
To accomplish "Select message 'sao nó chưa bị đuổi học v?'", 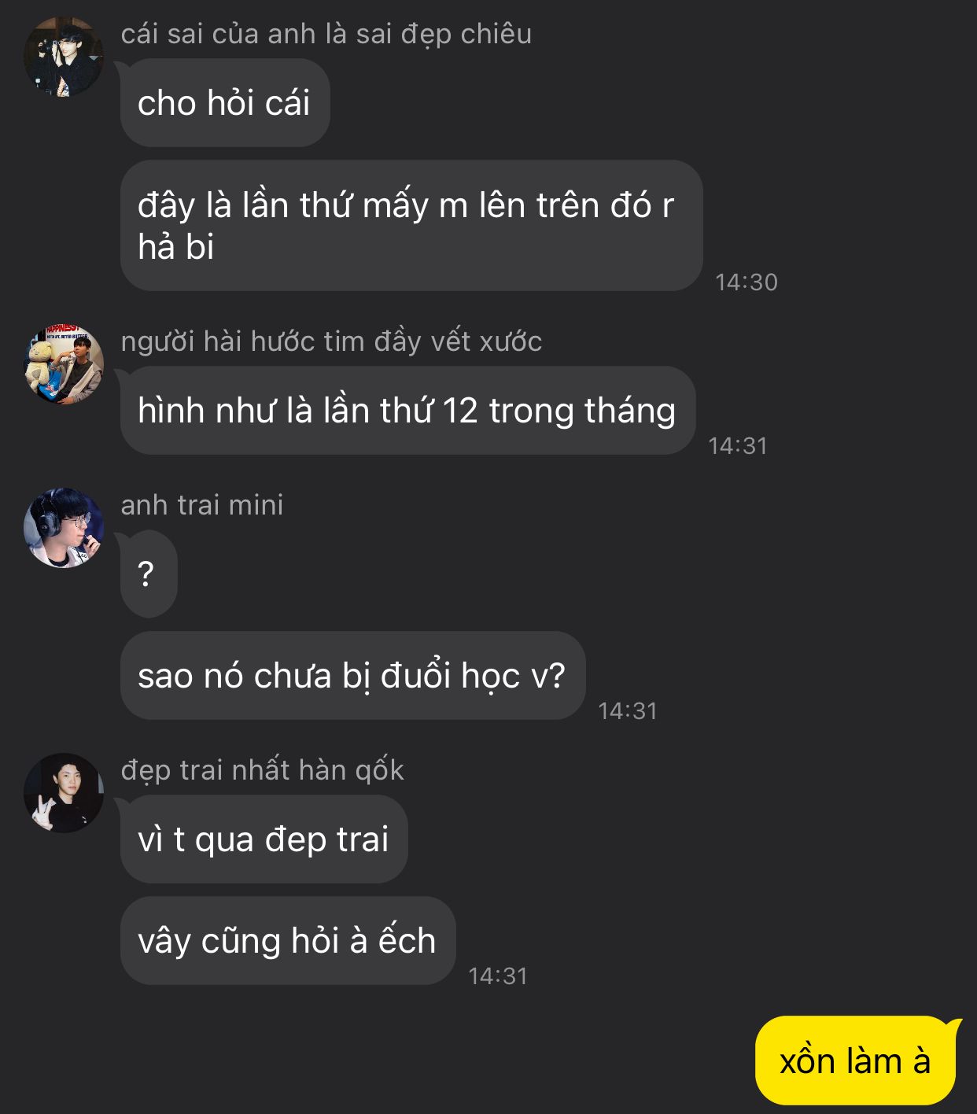I will tap(353, 676).
